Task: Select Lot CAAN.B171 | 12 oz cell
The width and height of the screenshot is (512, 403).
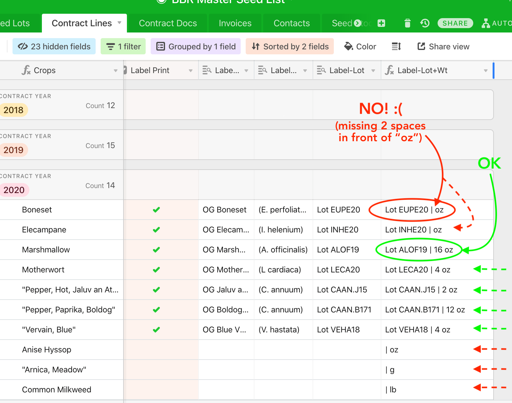Action: tap(437, 310)
